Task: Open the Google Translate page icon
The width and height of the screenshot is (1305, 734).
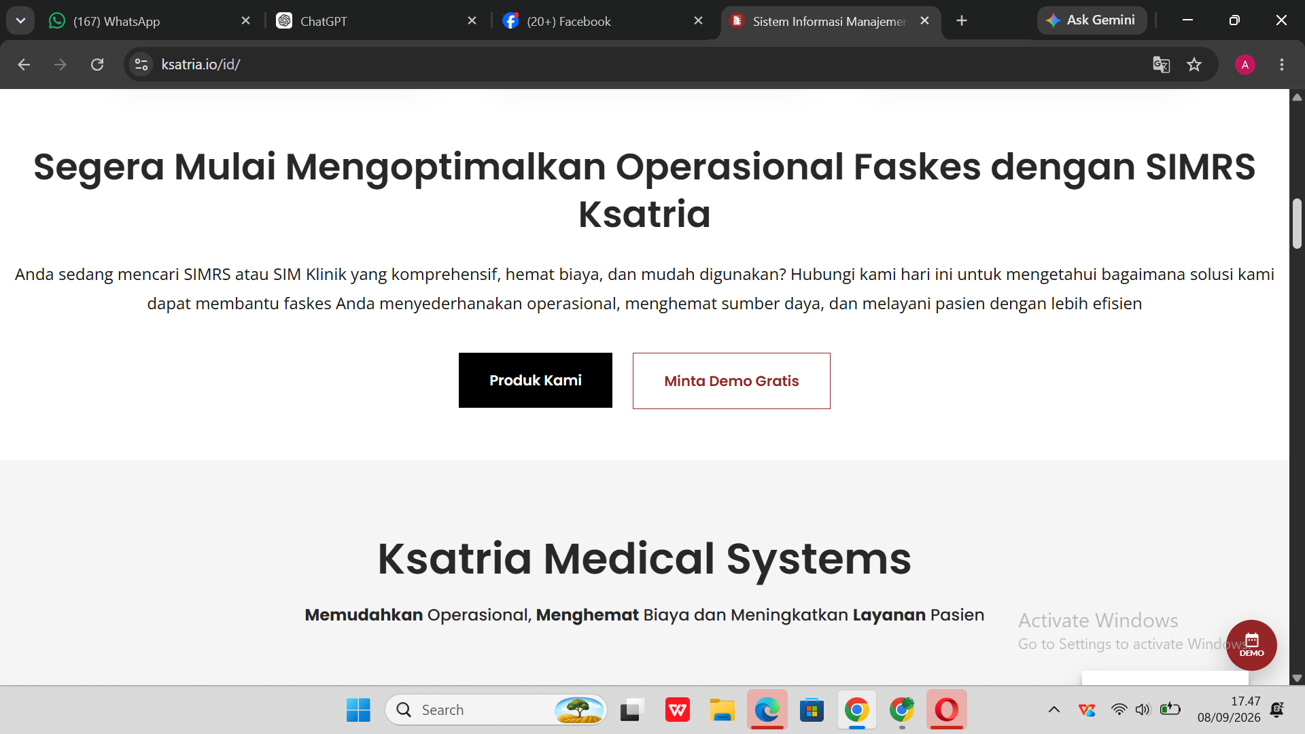Action: tap(1162, 65)
